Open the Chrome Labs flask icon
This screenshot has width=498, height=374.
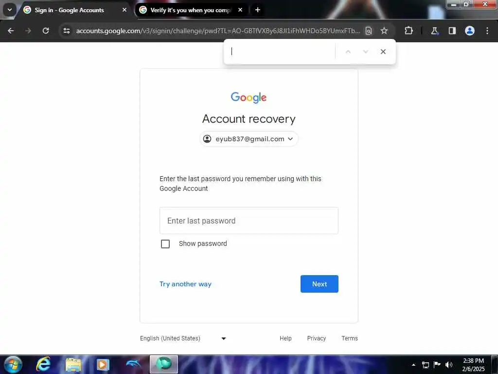pos(434,31)
